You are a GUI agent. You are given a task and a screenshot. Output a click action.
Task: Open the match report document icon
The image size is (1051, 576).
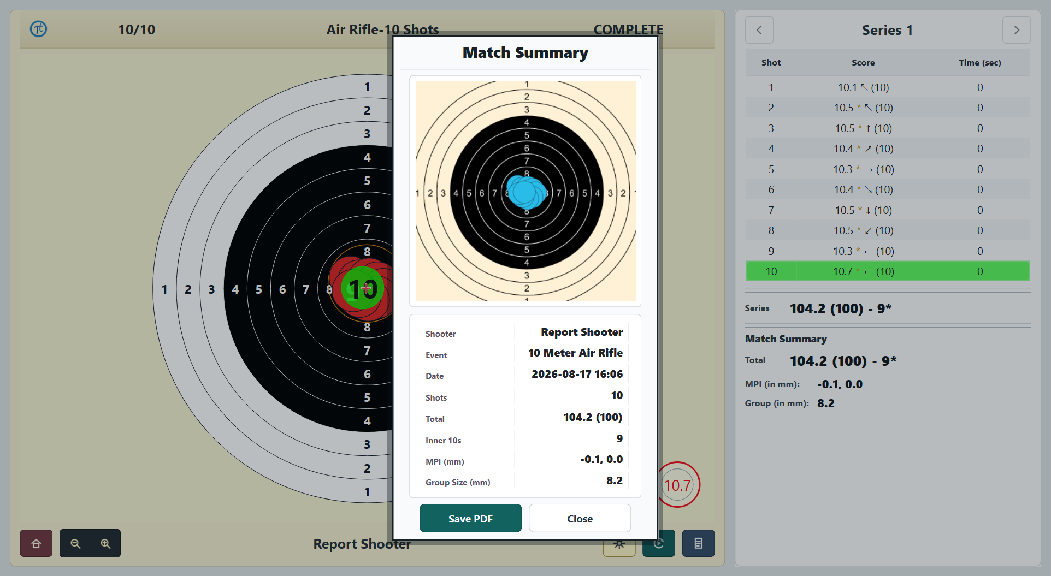pyautogui.click(x=698, y=543)
